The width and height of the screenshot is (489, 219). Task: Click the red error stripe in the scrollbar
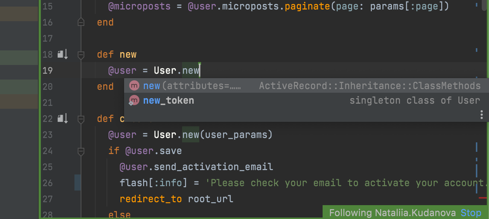(x=482, y=197)
